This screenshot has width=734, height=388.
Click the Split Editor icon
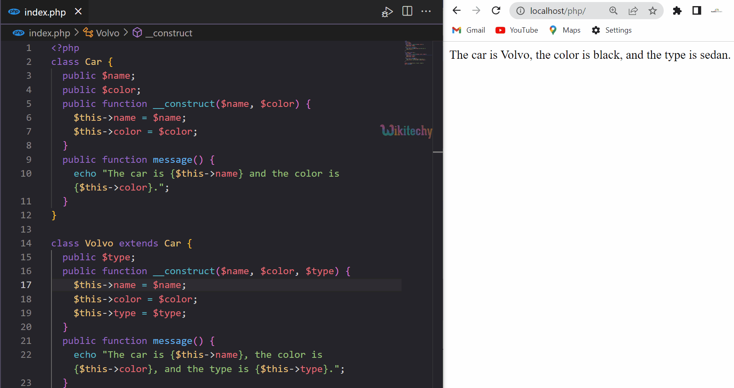coord(407,11)
